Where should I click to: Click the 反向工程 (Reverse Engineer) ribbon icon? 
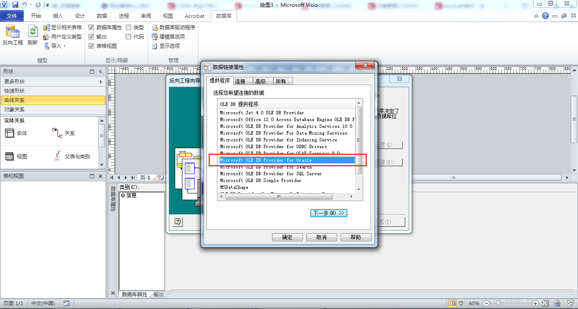(x=13, y=35)
